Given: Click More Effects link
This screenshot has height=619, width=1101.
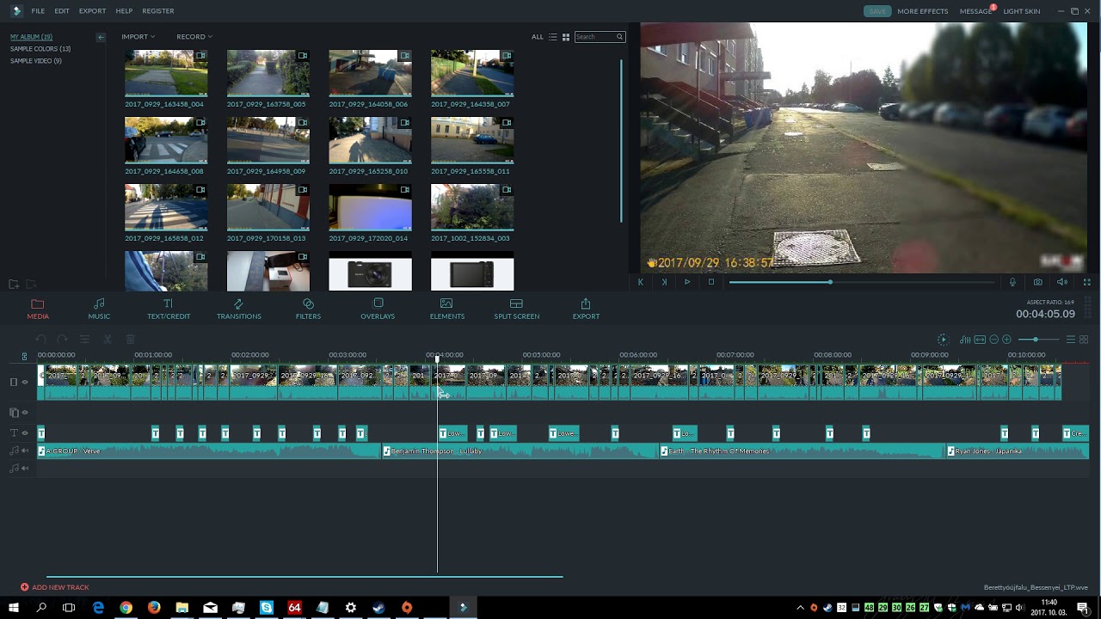Looking at the screenshot, I should coord(922,11).
